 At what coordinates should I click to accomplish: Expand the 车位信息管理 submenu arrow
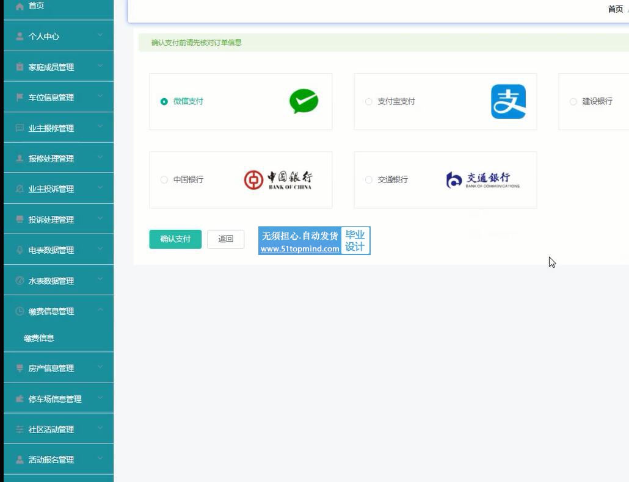100,96
